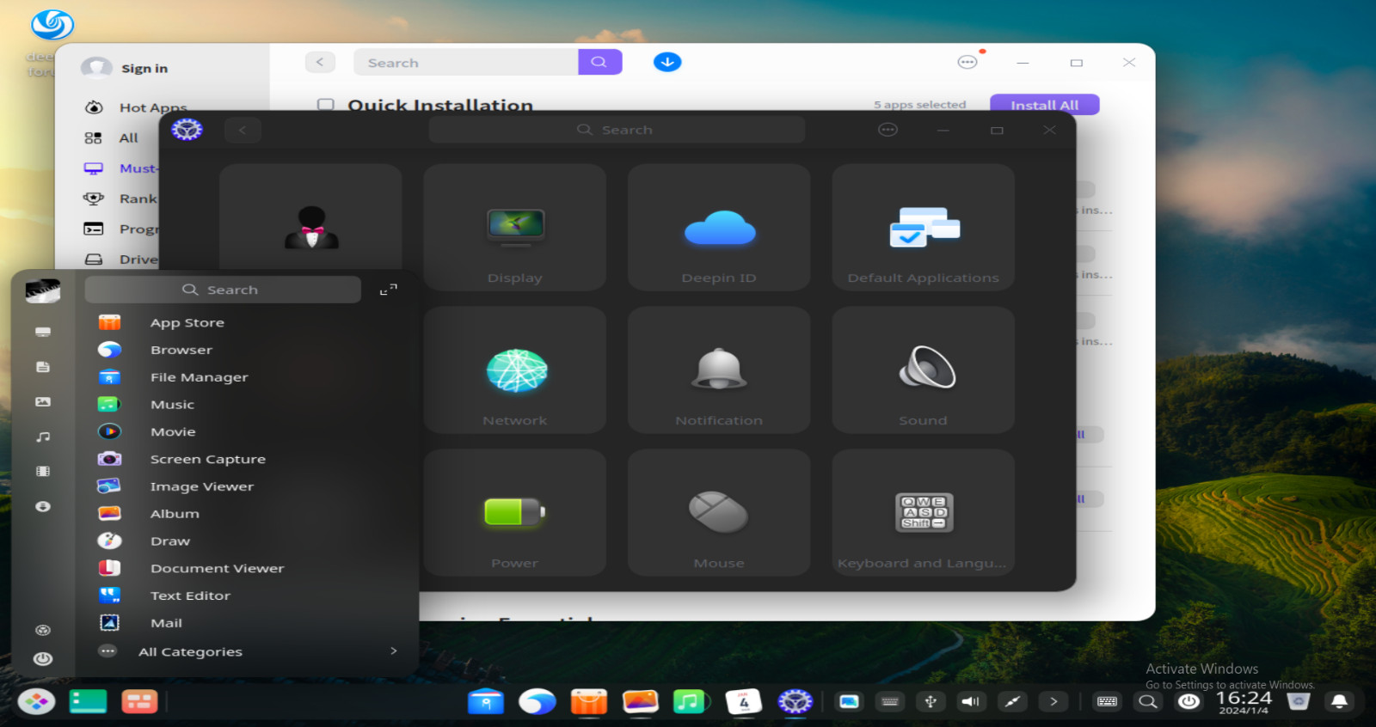The width and height of the screenshot is (1376, 727).
Task: Open Music folder from the launcher sidebar
Action: (43, 437)
